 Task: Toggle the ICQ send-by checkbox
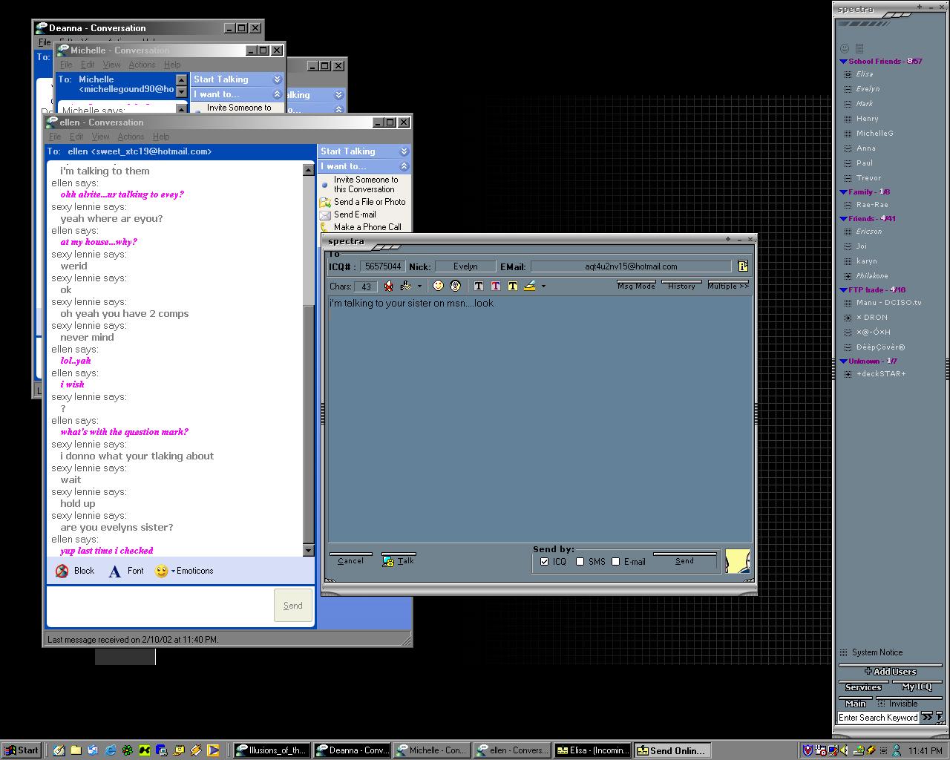click(545, 562)
